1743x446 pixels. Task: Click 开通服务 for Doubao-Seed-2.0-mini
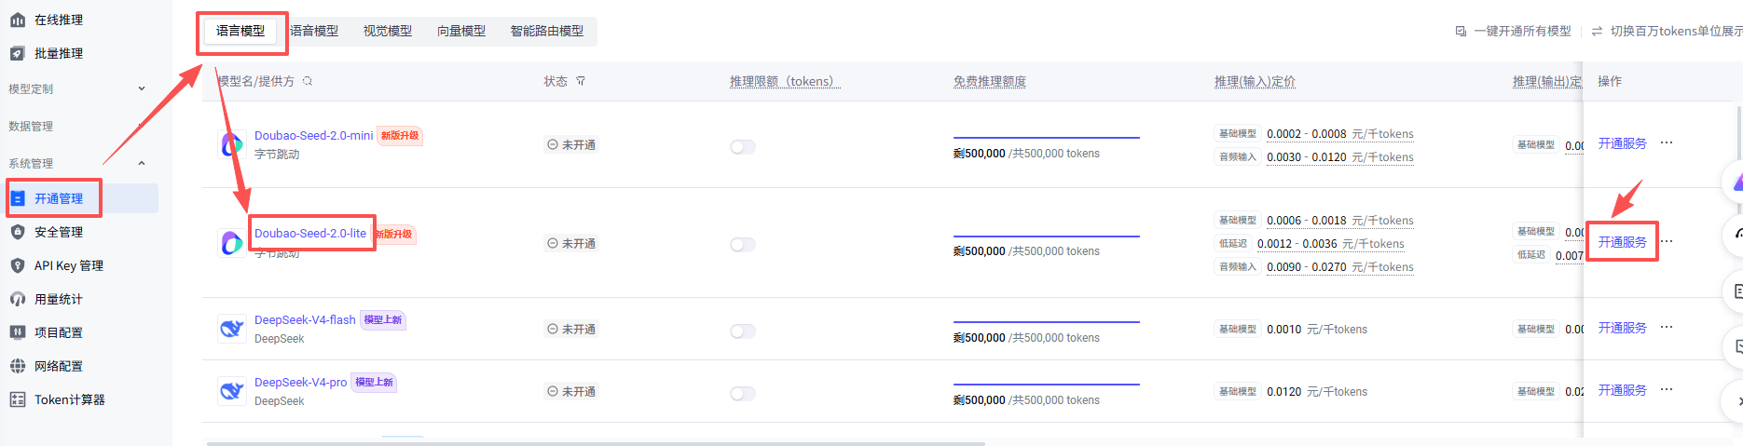tap(1623, 143)
